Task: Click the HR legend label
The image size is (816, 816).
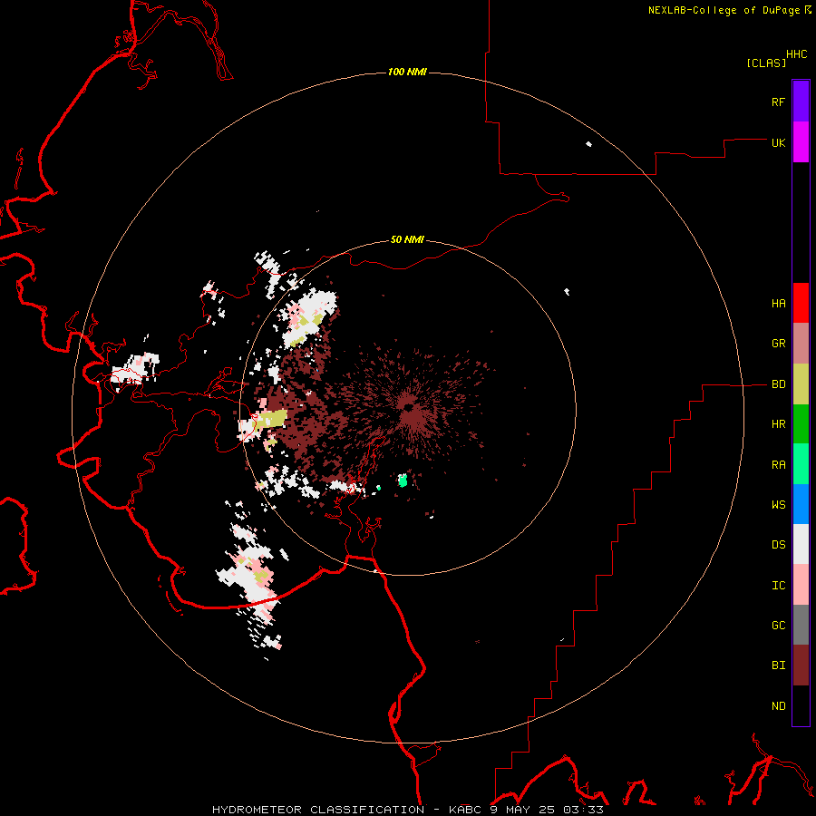Action: (x=778, y=424)
